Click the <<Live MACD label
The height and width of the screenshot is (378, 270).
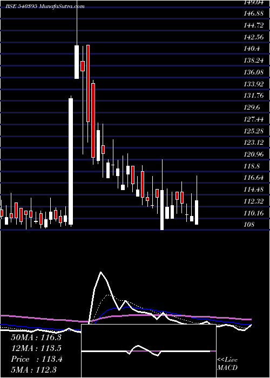(x=227, y=363)
